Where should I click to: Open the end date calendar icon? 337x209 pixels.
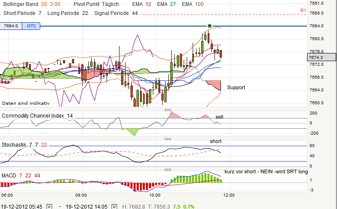click(114, 206)
